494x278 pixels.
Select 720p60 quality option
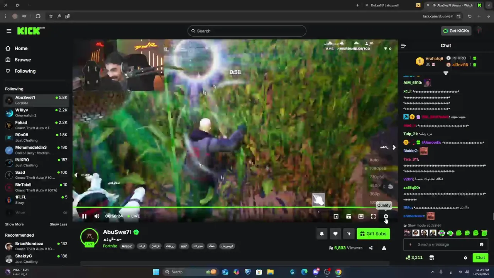click(x=377, y=177)
